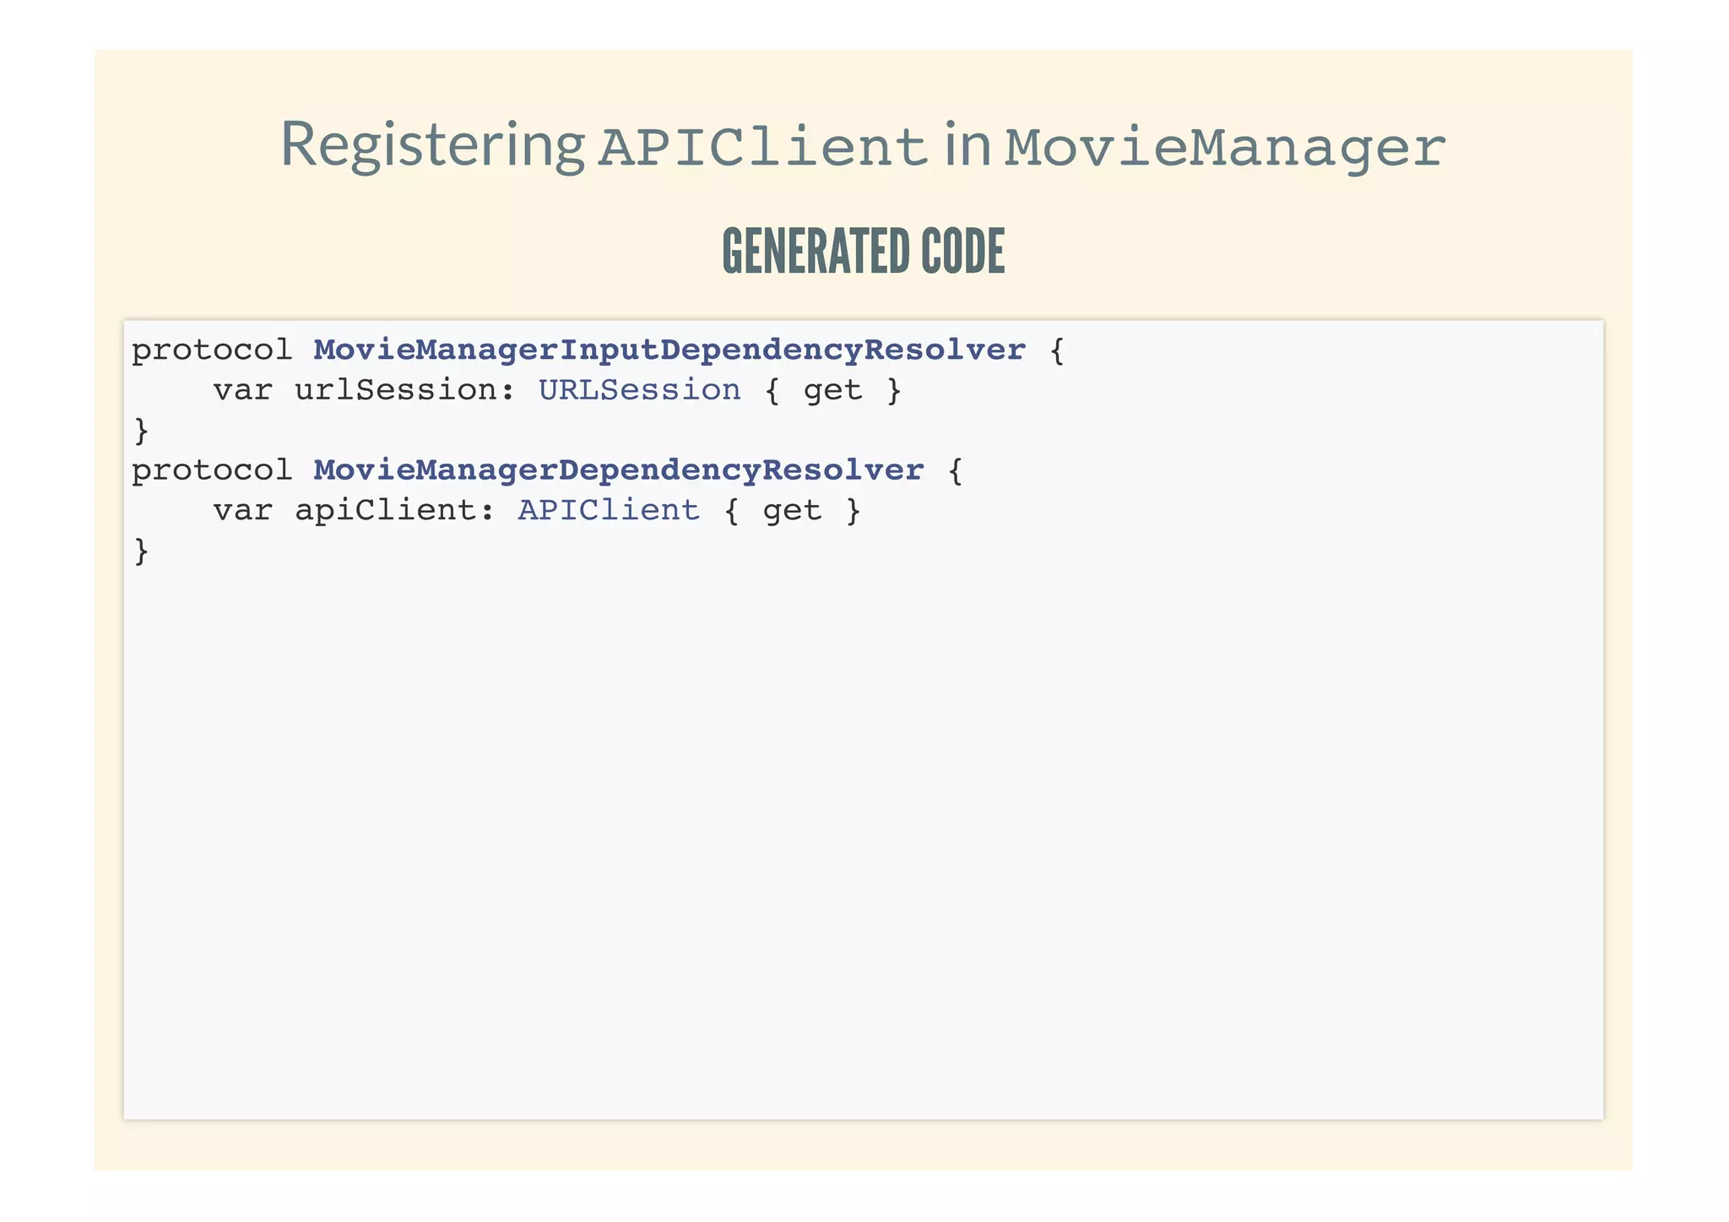This screenshot has height=1222, width=1729.
Task: Click 'APIClient' type in code block
Action: click(x=609, y=510)
